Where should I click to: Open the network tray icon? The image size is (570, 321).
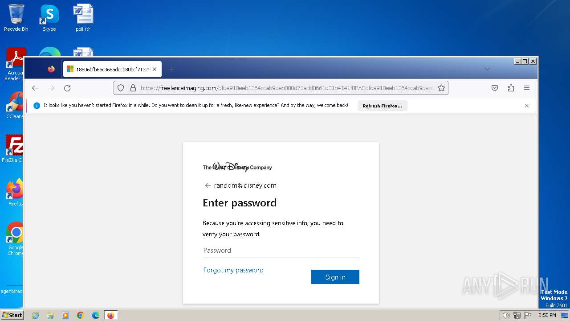point(517,315)
